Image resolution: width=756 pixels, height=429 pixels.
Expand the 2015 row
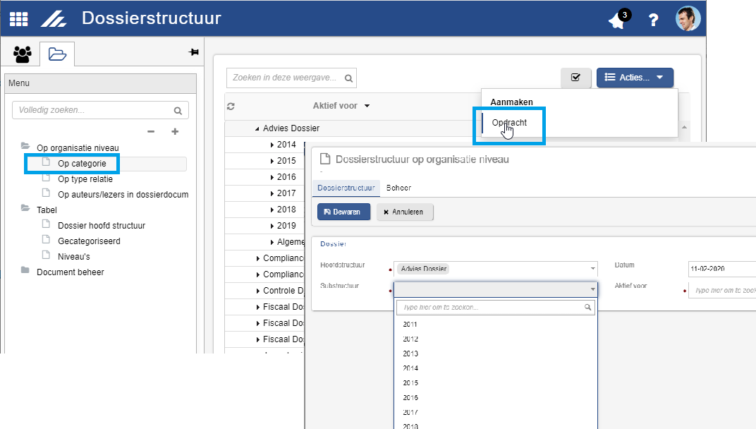pyautogui.click(x=272, y=161)
